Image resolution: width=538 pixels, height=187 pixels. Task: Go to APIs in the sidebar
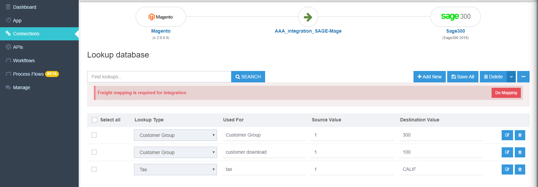pyautogui.click(x=39, y=47)
